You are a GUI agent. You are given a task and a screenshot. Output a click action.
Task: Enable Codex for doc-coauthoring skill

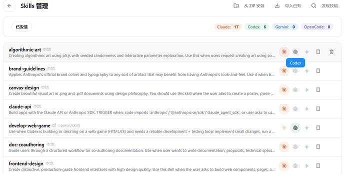click(295, 147)
